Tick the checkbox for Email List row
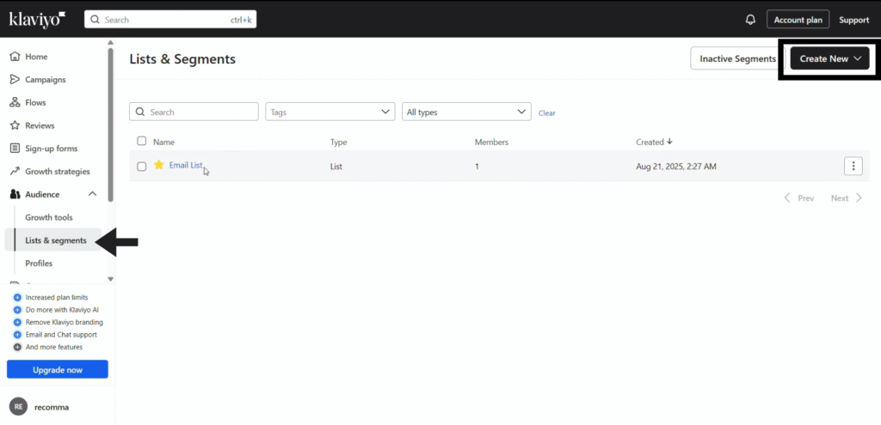Screen dimensions: 881x425 pos(142,167)
